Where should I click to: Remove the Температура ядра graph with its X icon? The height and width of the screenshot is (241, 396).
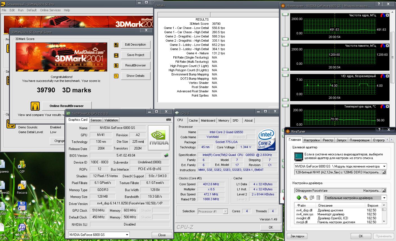[388, 106]
